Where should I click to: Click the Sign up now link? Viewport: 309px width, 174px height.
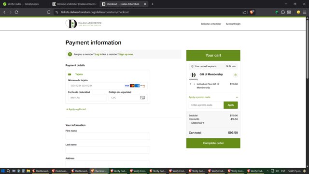tap(126, 54)
